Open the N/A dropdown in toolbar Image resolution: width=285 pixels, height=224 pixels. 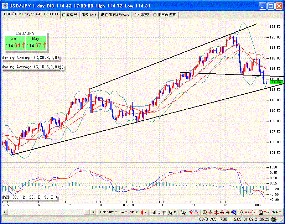[276, 212]
